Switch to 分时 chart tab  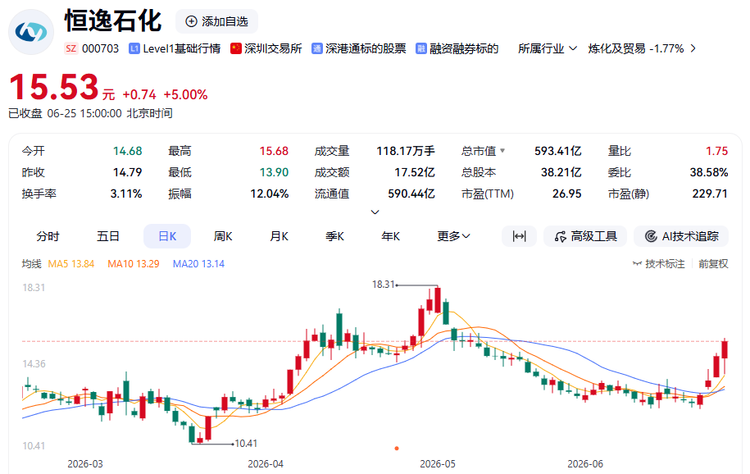coord(48,236)
